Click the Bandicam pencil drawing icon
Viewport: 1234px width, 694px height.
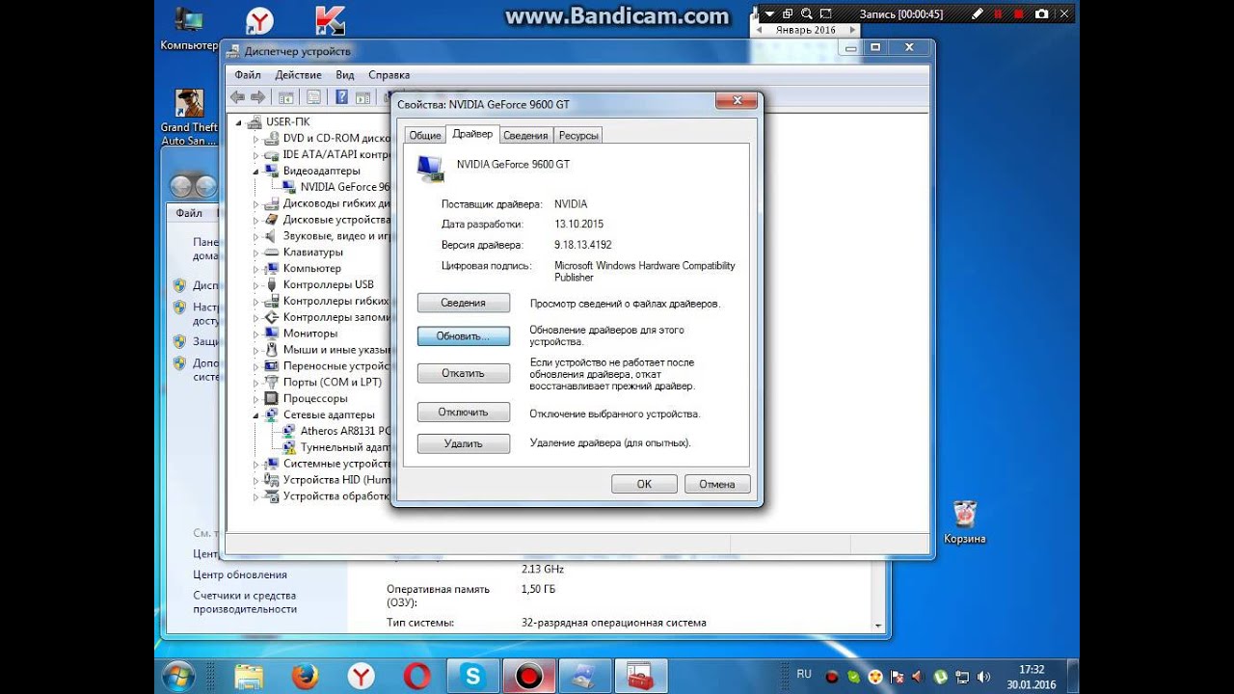pyautogui.click(x=978, y=14)
